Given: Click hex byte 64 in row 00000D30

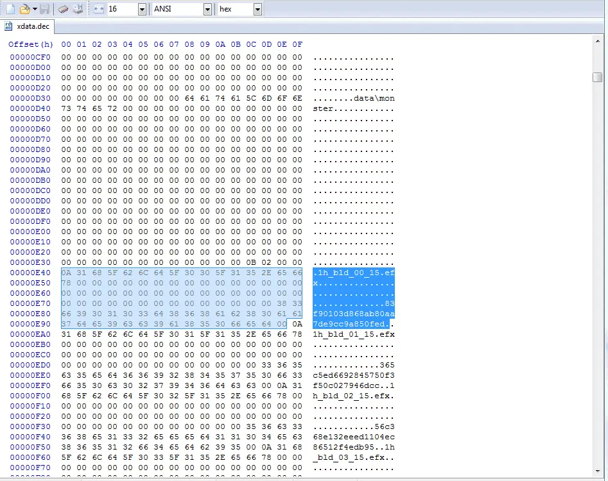Looking at the screenshot, I should tap(189, 98).
